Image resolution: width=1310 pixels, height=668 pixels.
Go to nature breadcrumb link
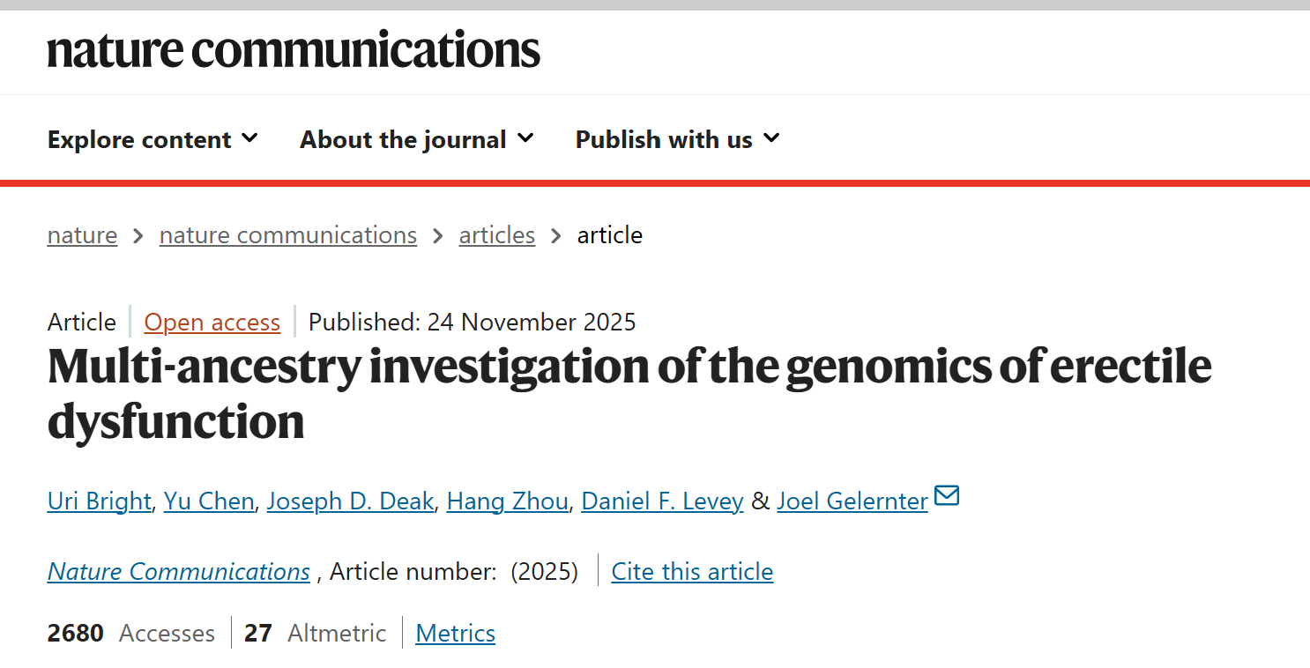click(x=82, y=235)
